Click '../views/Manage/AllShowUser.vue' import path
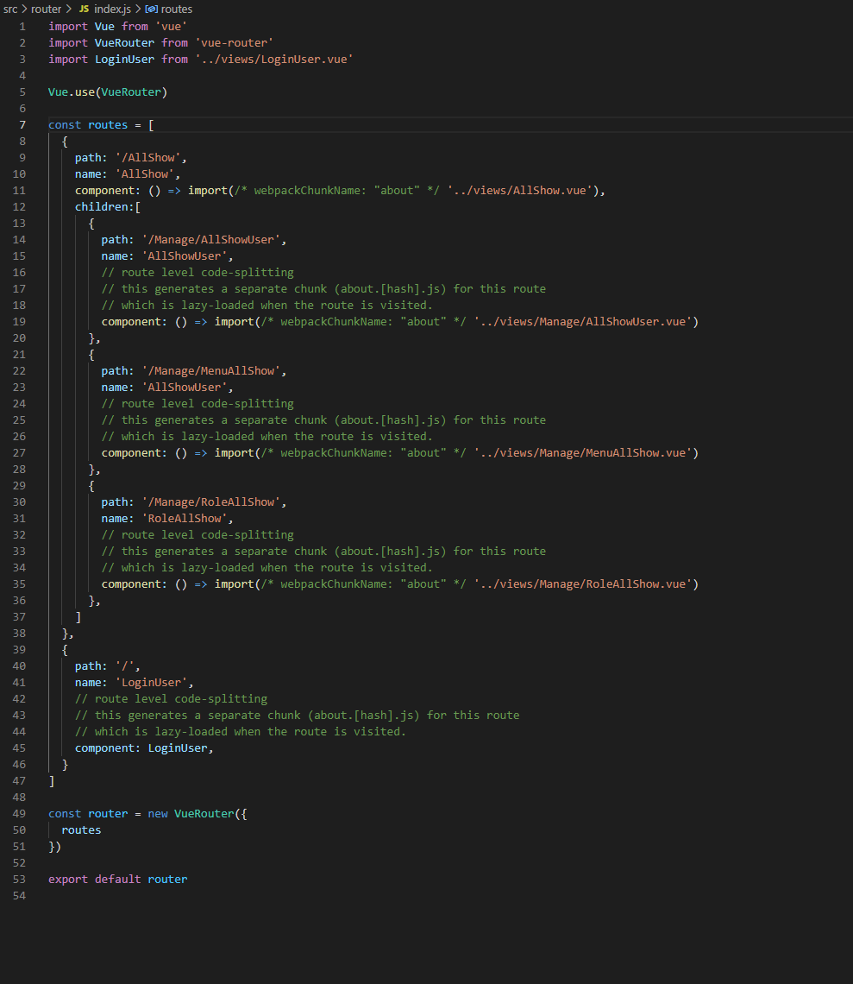The height and width of the screenshot is (984, 853). point(583,321)
